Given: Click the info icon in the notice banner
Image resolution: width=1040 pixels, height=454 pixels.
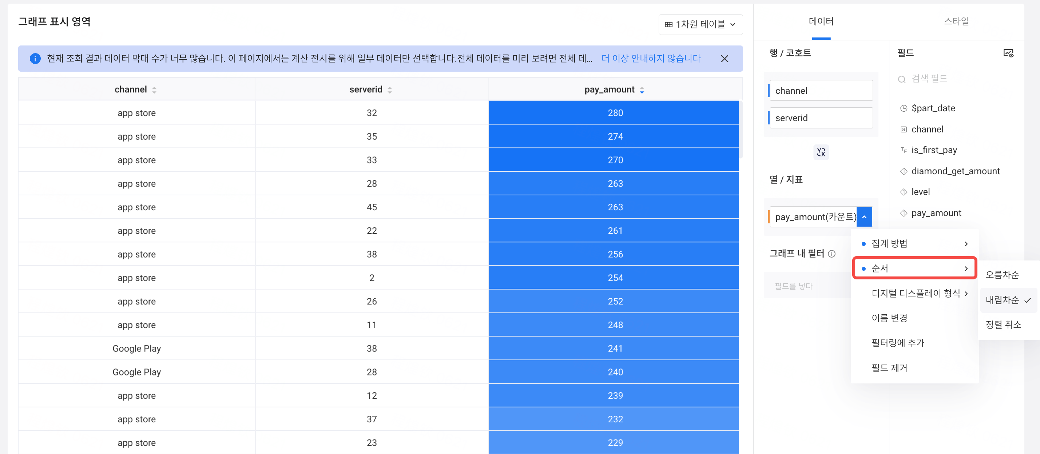Looking at the screenshot, I should click(x=35, y=59).
